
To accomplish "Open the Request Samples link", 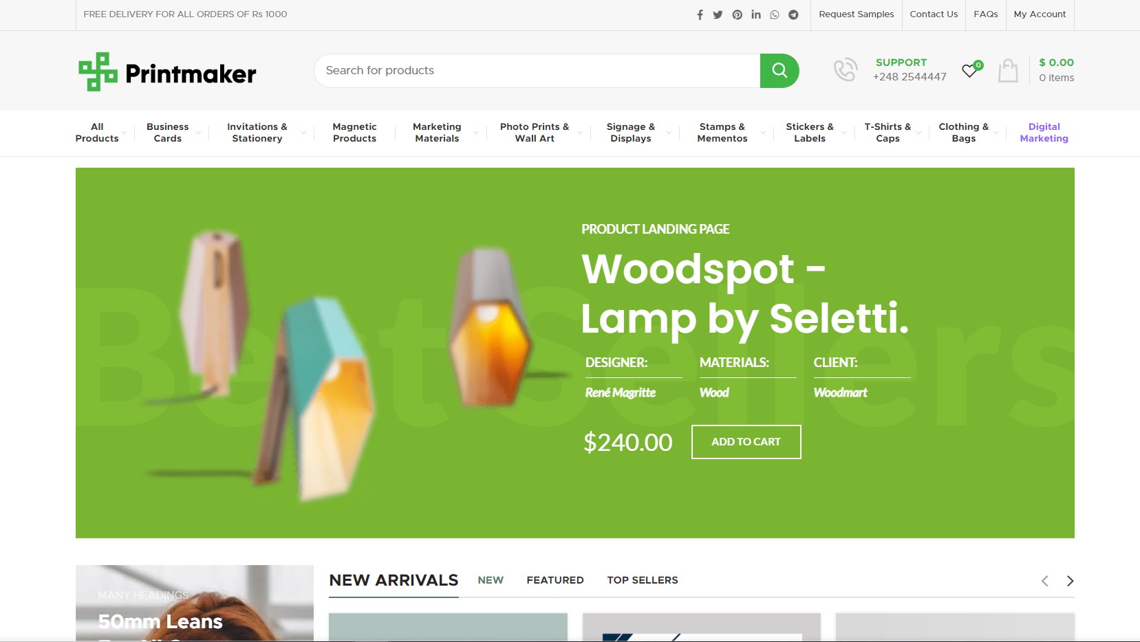I will (857, 14).
